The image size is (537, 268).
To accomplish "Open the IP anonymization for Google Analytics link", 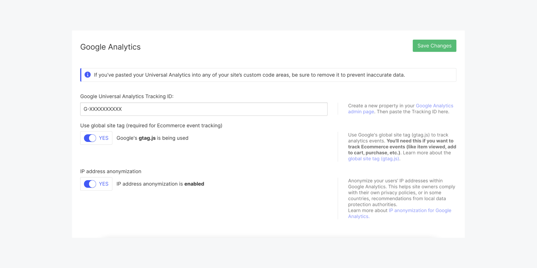I will (420, 210).
